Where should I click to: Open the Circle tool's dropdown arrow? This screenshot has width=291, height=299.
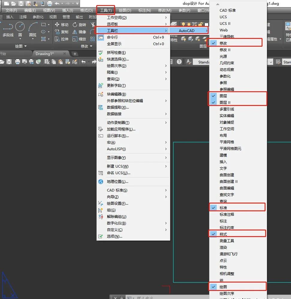click(20, 39)
